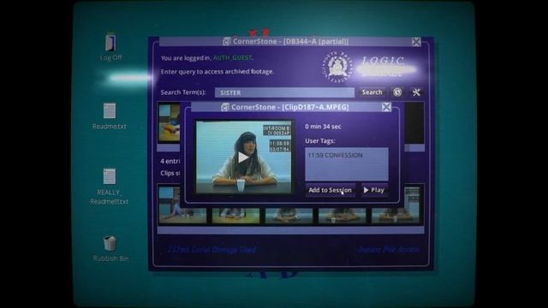Click the Play button in clip window
This screenshot has height=308, width=548.
tap(374, 190)
